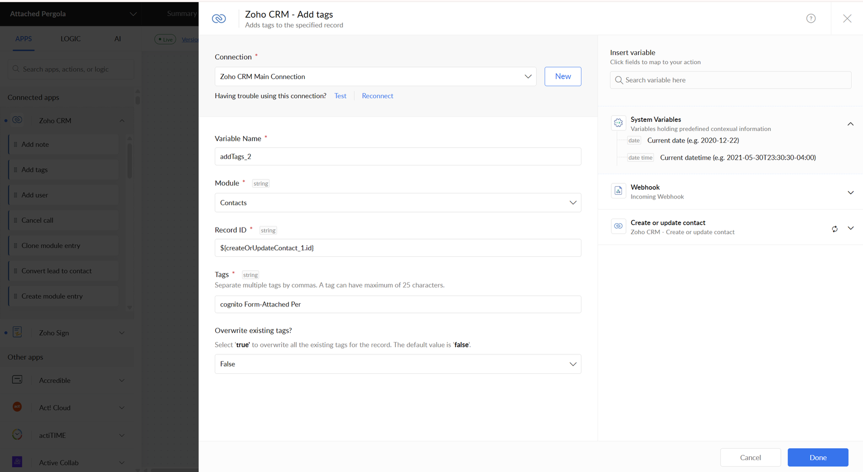Switch to the APPS tab

[23, 39]
